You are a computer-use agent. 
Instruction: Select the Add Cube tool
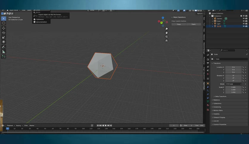[x=4, y=57]
